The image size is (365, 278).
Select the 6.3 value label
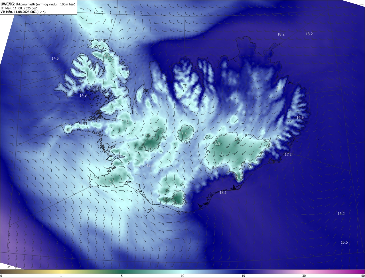(111, 181)
